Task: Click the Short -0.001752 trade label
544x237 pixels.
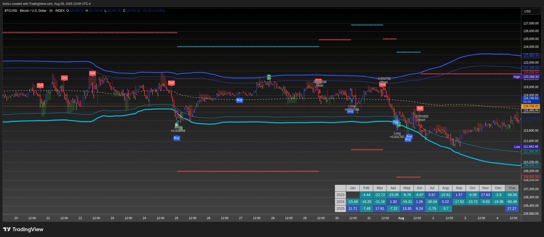Action: point(384,81)
